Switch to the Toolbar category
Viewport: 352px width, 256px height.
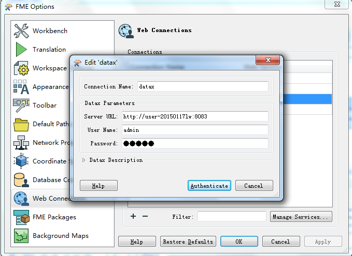click(45, 106)
